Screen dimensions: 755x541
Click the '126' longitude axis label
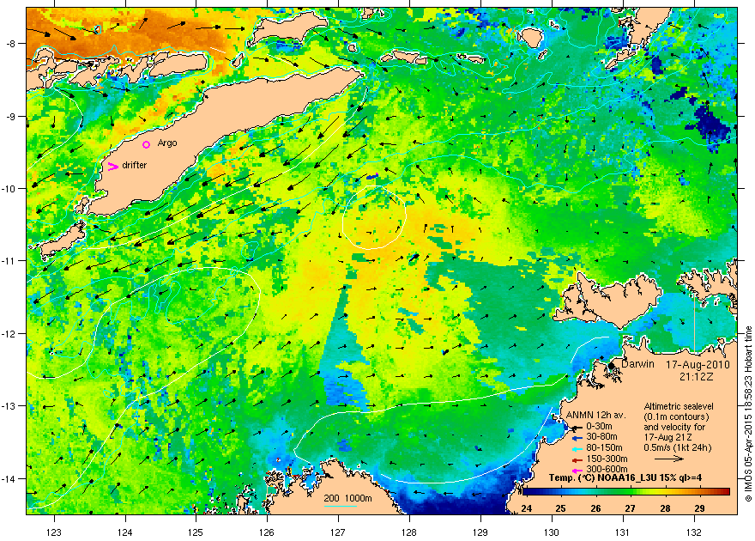pos(267,532)
